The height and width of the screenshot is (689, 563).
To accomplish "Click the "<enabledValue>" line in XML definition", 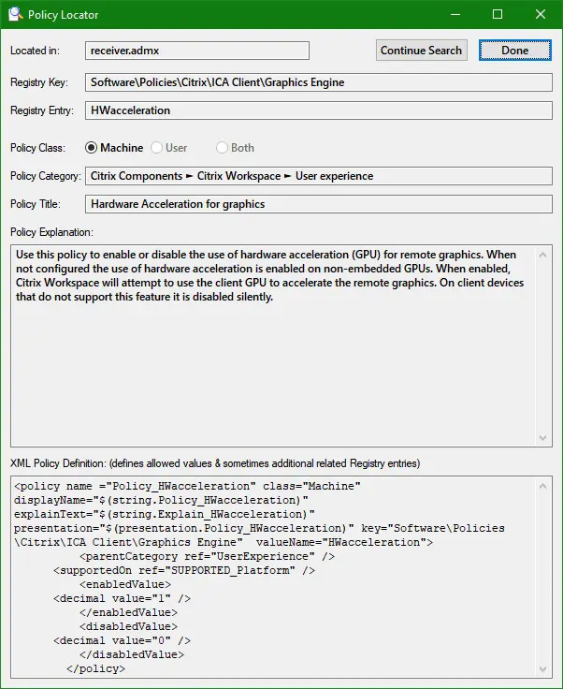I will [125, 584].
